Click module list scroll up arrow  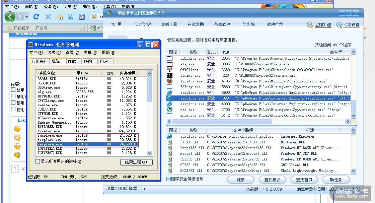click(353, 130)
